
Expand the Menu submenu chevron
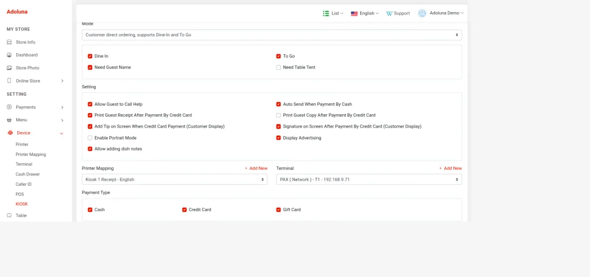(x=62, y=120)
